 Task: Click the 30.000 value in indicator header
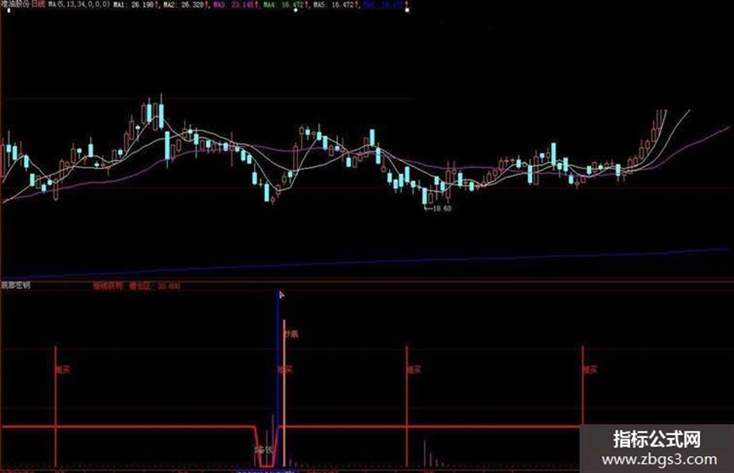tap(168, 286)
